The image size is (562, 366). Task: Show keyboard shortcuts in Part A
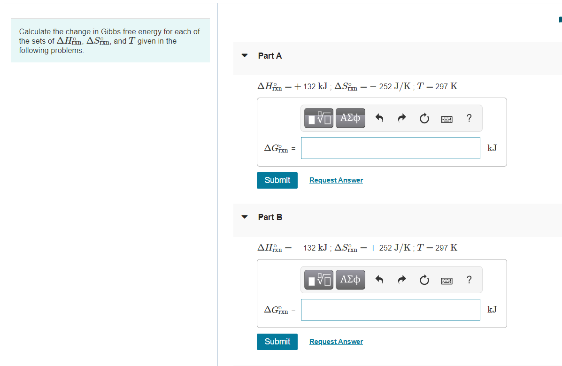coord(447,119)
